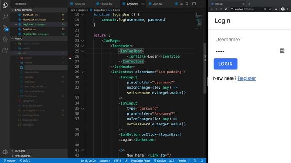Image resolution: width=291 pixels, height=163 pixels.
Task: Select the Login.tsx editor tab
Action: point(132,4)
